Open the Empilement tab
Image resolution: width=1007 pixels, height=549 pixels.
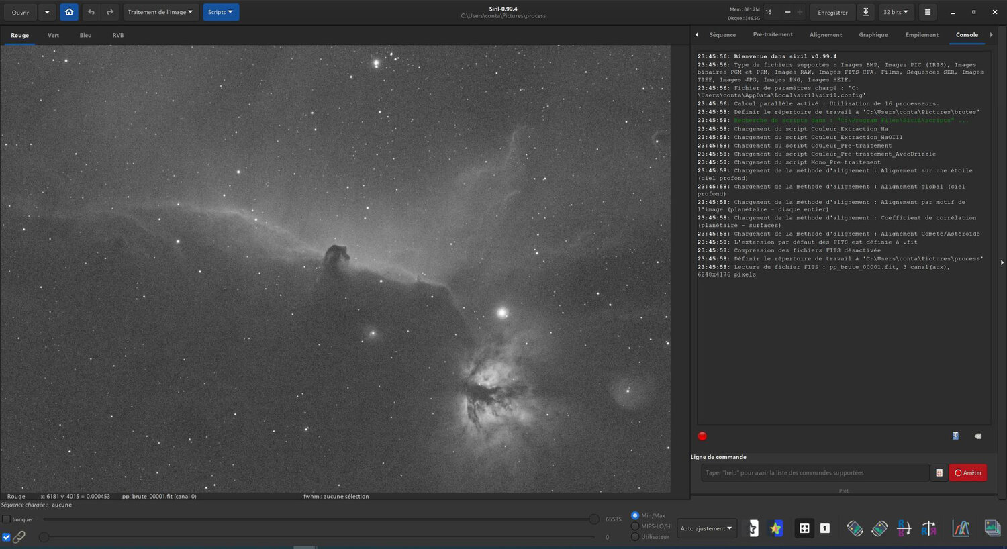(922, 34)
